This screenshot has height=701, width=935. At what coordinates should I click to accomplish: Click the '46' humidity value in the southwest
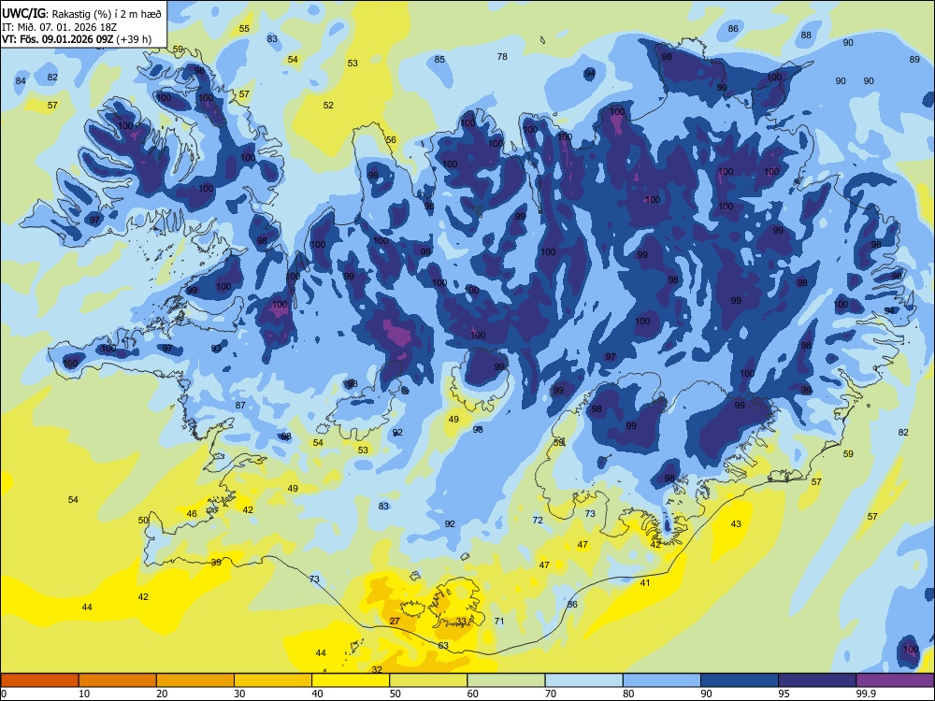tap(192, 514)
